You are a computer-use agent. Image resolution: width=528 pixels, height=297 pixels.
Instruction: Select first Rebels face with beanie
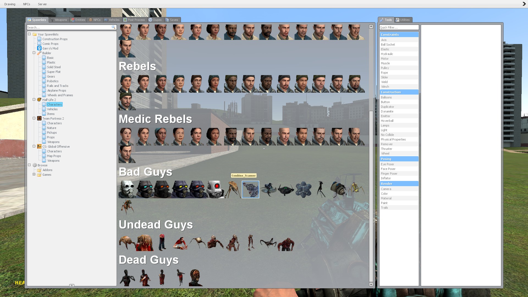pyautogui.click(x=127, y=84)
